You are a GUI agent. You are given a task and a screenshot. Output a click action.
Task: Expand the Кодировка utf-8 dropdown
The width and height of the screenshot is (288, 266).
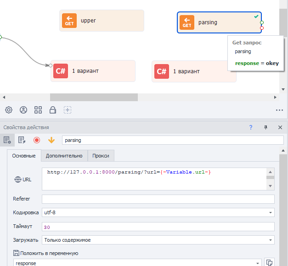click(271, 212)
